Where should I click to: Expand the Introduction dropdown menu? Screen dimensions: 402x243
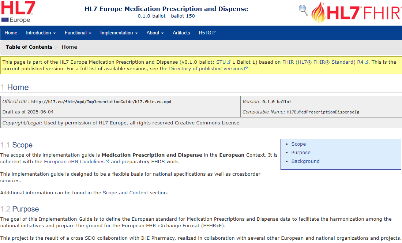click(x=41, y=33)
